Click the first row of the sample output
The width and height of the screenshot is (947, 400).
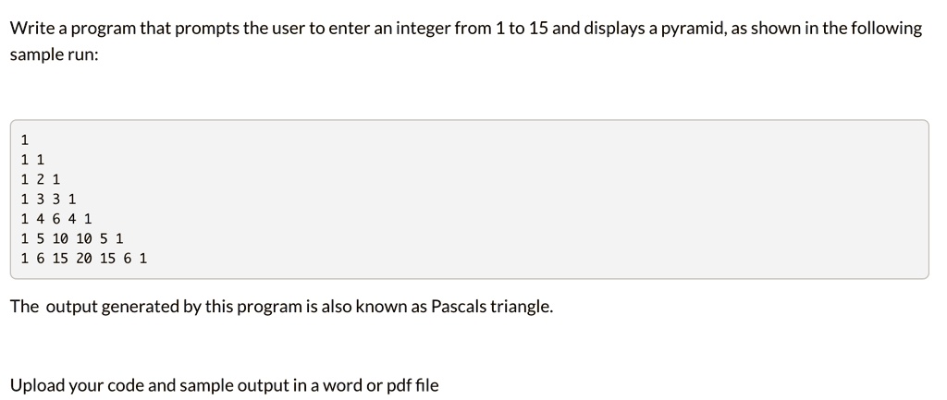point(25,140)
